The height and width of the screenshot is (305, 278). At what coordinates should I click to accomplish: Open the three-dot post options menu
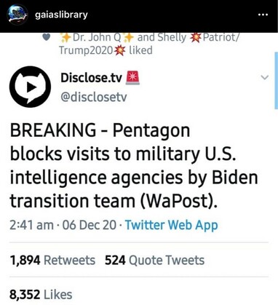263,15
